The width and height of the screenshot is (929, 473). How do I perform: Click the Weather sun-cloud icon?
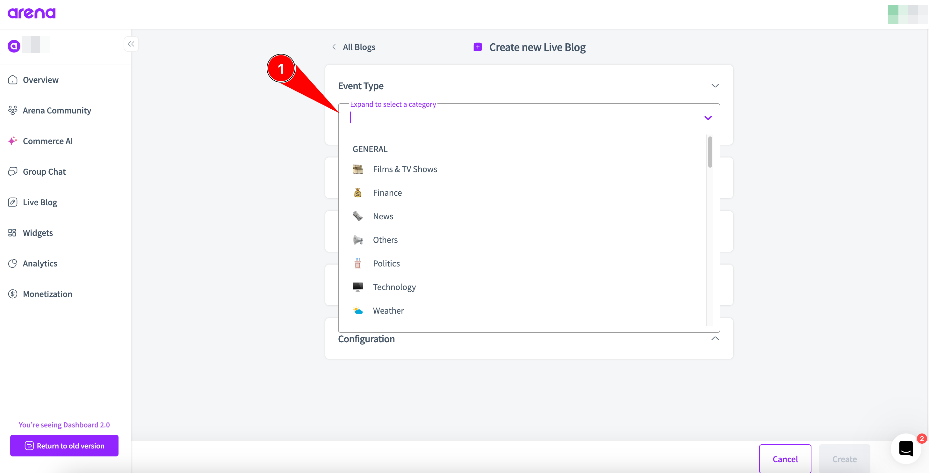point(357,311)
